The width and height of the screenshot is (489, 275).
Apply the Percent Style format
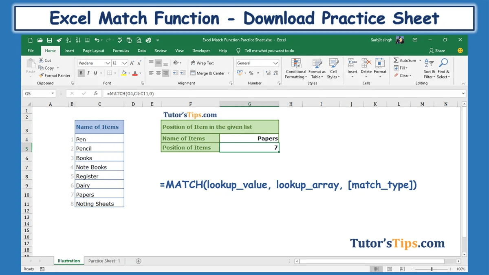251,73
